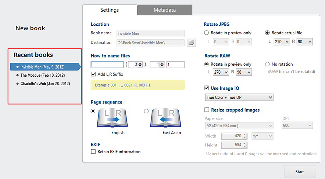Open the Paper size A2 dropdown
Image resolution: width=325 pixels, height=179 pixels.
pyautogui.click(x=239, y=126)
